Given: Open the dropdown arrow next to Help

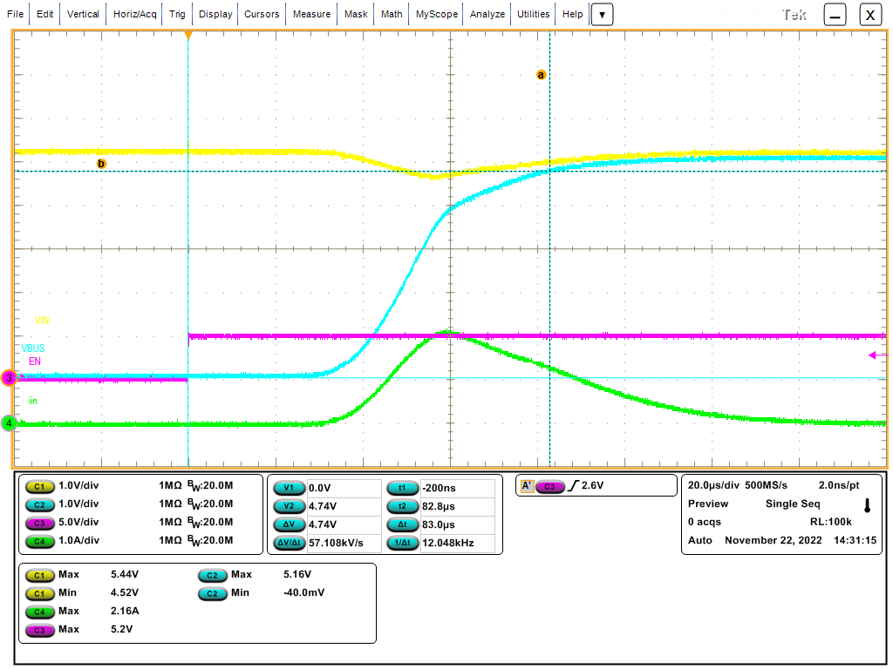Looking at the screenshot, I should point(603,15).
